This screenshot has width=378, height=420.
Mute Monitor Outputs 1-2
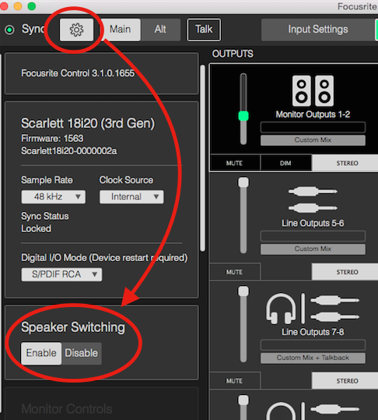(x=234, y=163)
